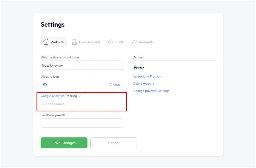Click the Website title or brandname field
This screenshot has width=256, height=168.
coord(82,65)
